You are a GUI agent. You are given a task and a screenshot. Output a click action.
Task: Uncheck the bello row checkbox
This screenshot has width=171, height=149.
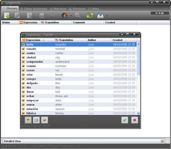(x=23, y=45)
